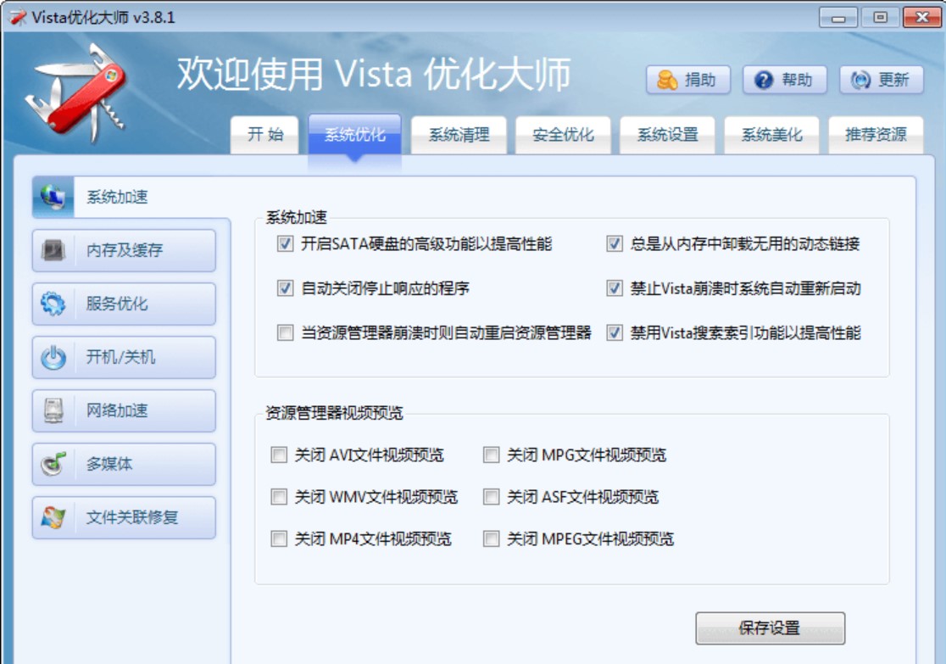
Task: Click the Vista优化大师 v3.8.1 title text
Action: (x=103, y=17)
